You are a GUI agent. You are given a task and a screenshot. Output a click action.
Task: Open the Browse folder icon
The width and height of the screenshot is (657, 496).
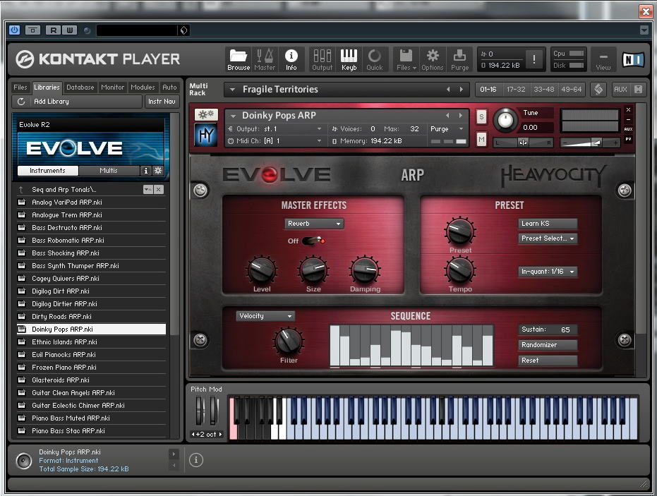pyautogui.click(x=239, y=59)
